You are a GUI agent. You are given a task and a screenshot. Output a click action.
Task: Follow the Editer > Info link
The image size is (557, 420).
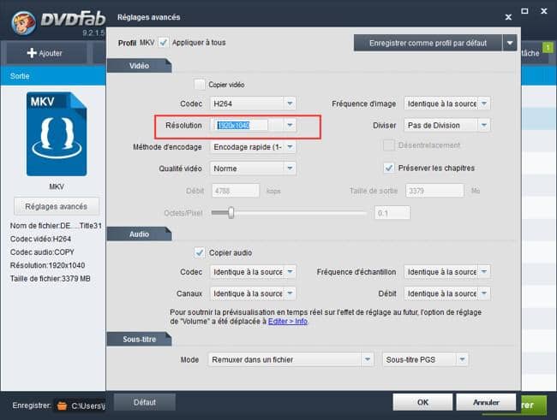(x=288, y=322)
